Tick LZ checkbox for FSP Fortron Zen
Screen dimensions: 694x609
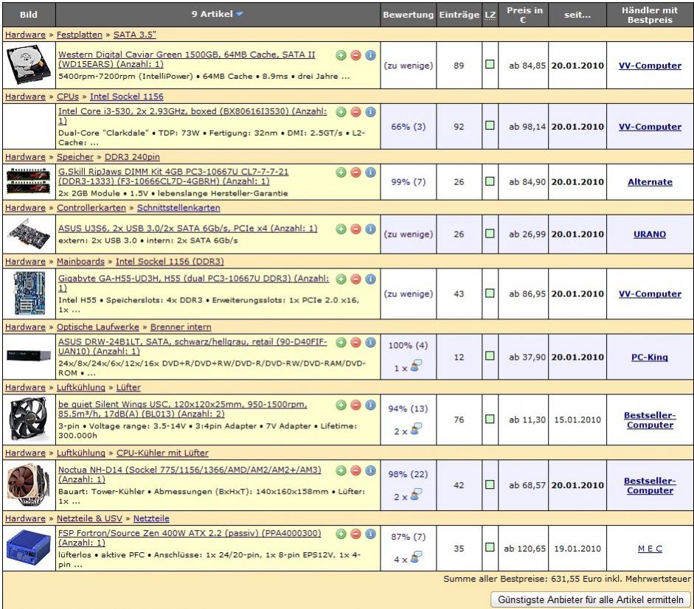tap(490, 548)
